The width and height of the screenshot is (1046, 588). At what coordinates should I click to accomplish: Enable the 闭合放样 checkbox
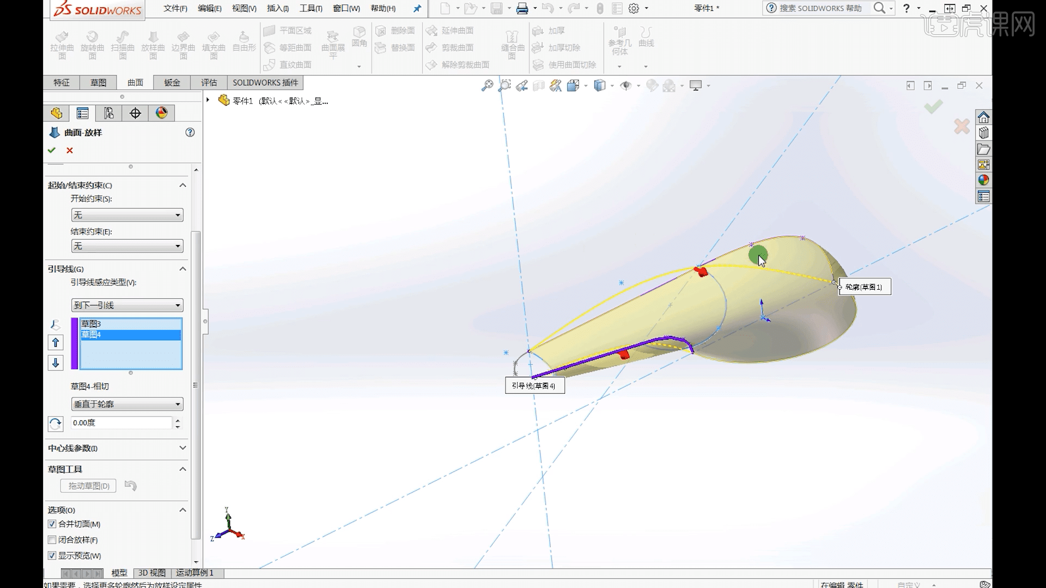coord(52,540)
